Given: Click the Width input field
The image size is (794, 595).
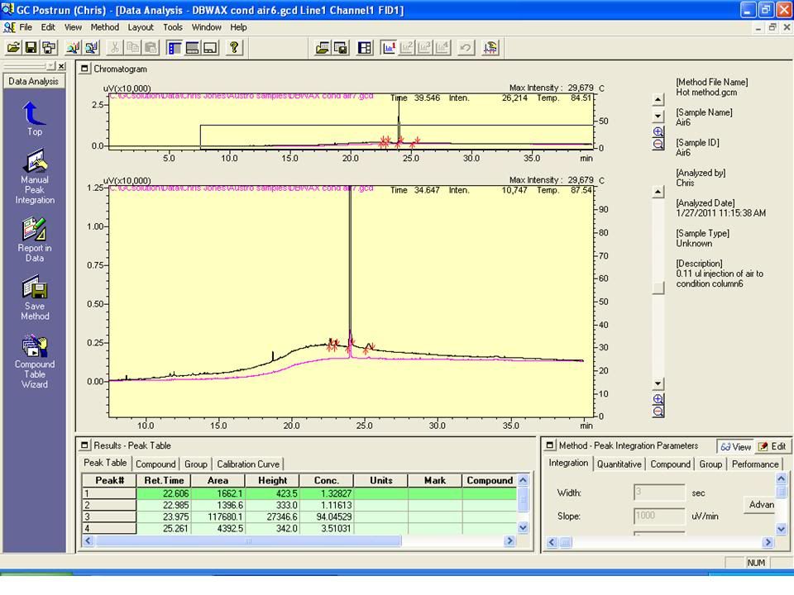Looking at the screenshot, I should (659, 493).
